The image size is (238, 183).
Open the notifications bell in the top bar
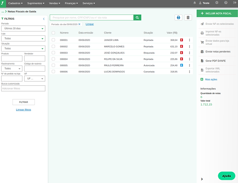195,3
